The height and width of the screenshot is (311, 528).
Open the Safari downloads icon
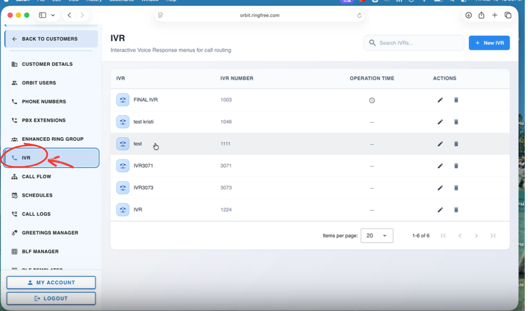pyautogui.click(x=468, y=15)
